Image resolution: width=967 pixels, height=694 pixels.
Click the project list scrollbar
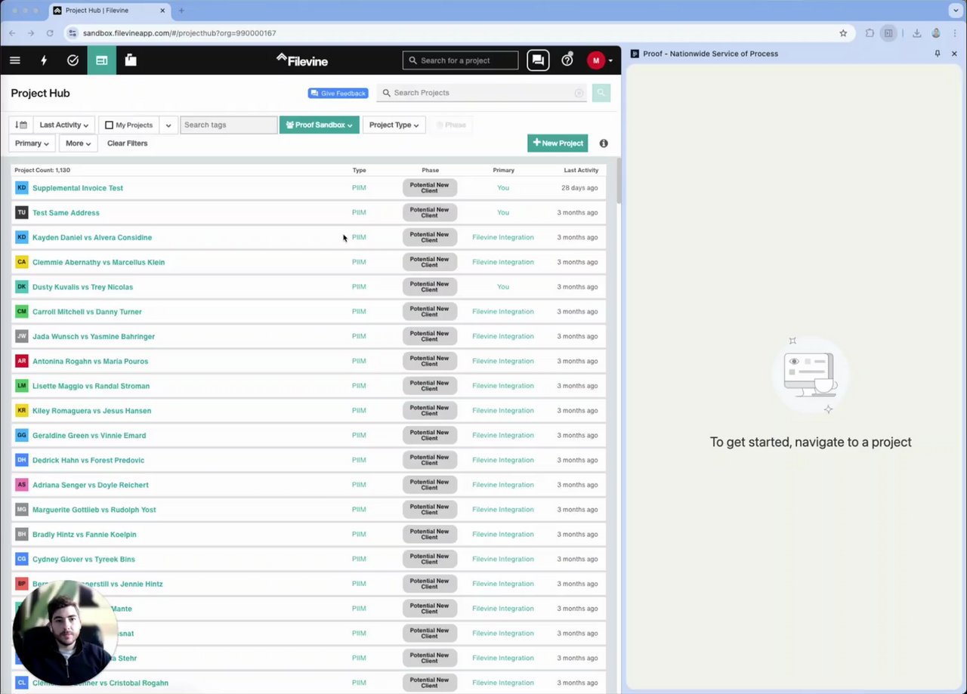pyautogui.click(x=619, y=181)
